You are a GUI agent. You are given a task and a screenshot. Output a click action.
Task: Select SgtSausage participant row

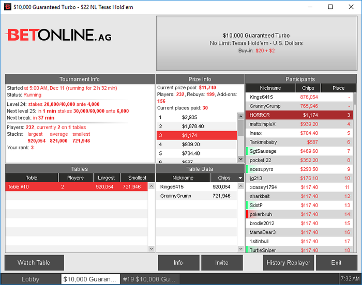[299, 151]
